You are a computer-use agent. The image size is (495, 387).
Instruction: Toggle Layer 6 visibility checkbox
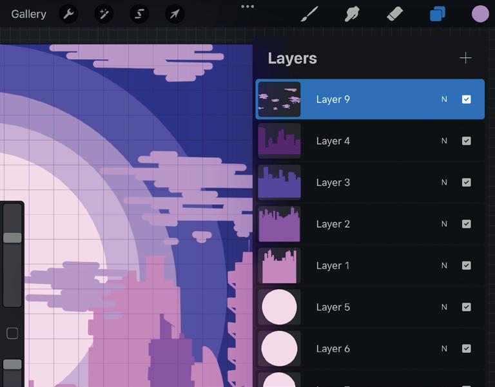466,348
